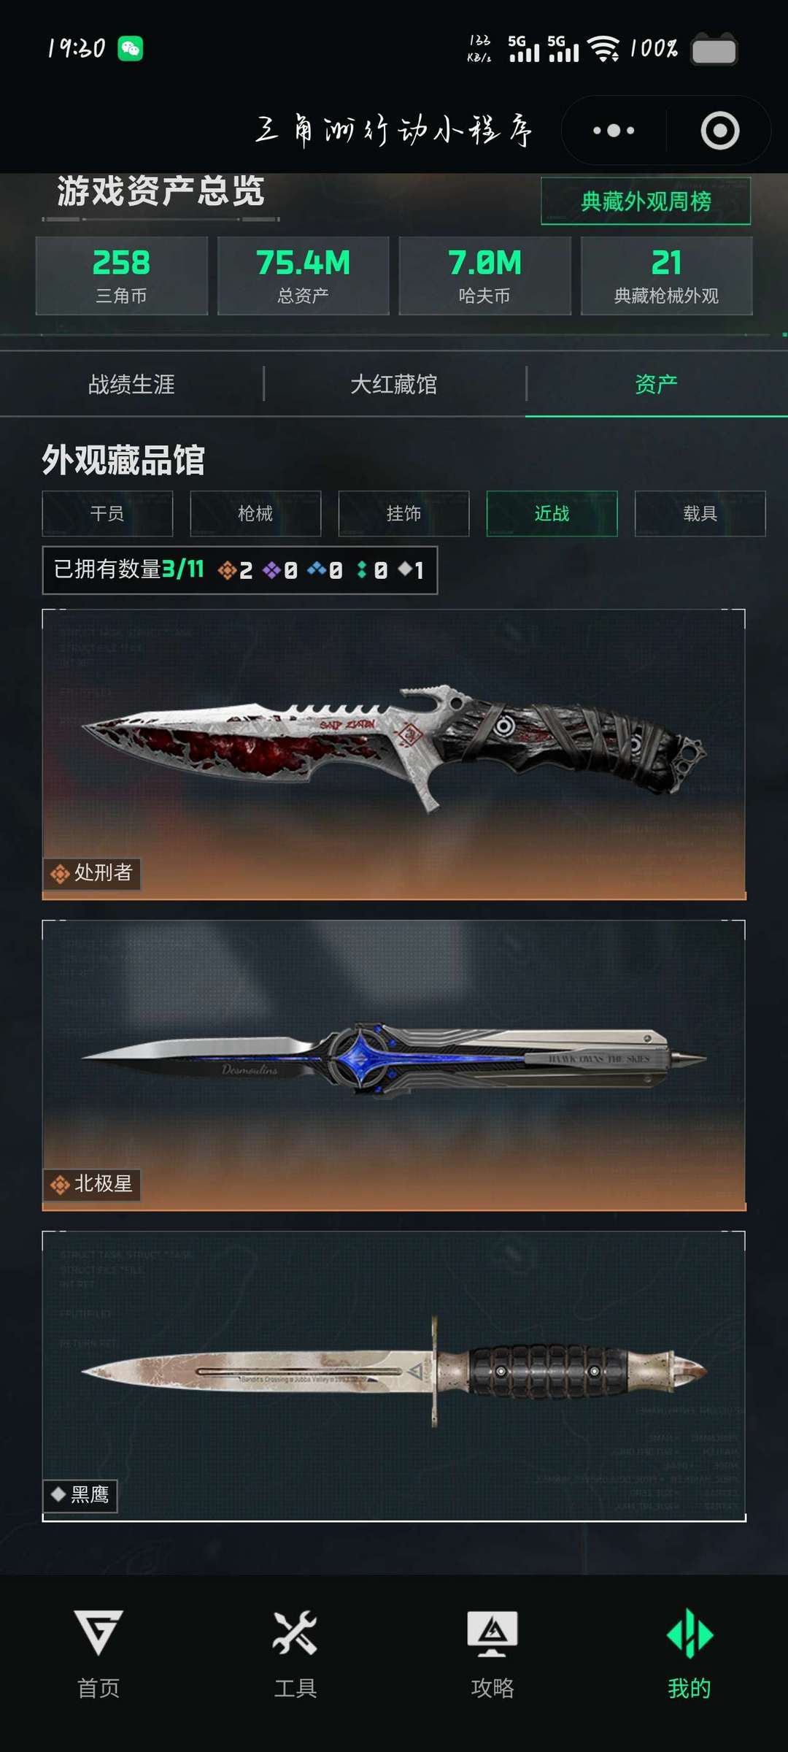
Task: Tap the orange rarity icon beside 处刑者
Action: [x=60, y=873]
